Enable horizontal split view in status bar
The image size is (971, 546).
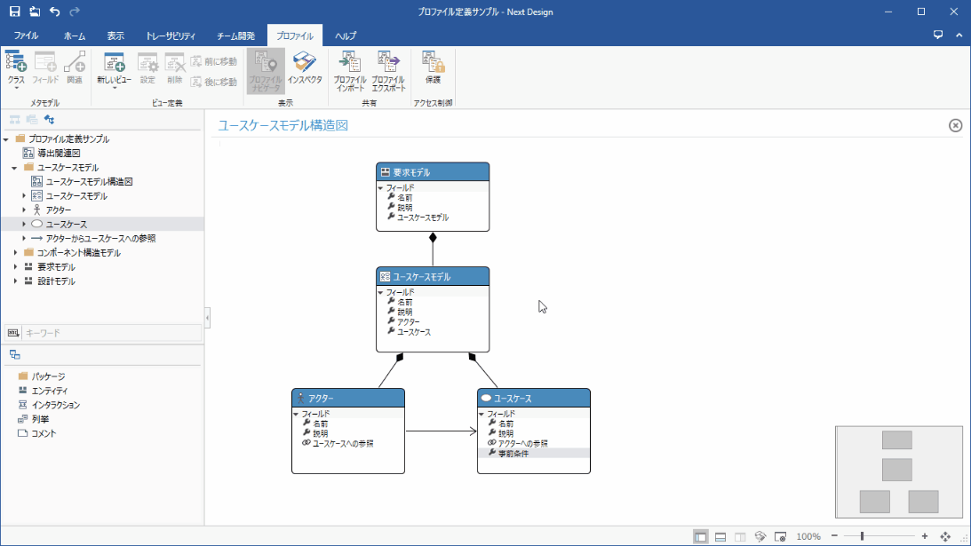point(720,537)
